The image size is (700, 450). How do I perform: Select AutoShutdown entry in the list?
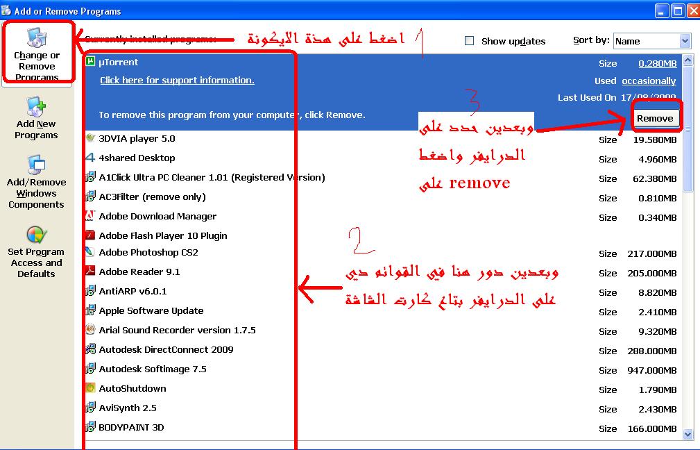pyautogui.click(x=383, y=389)
